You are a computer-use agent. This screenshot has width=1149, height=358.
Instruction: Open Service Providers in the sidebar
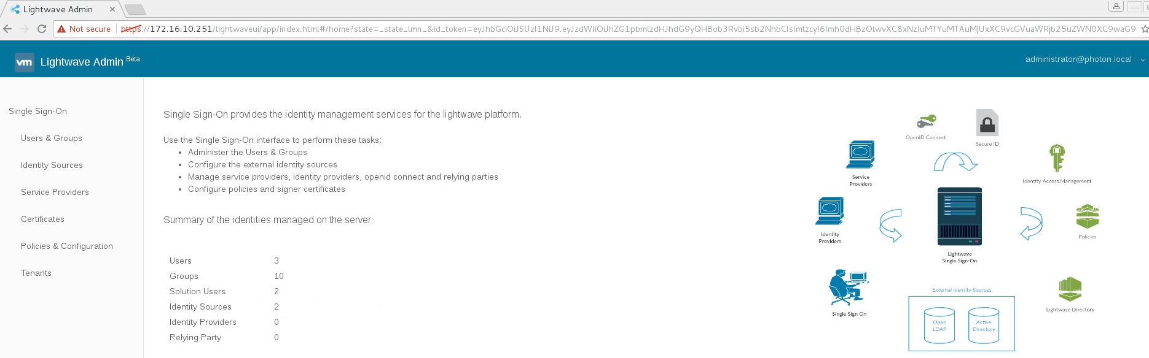pyautogui.click(x=55, y=192)
